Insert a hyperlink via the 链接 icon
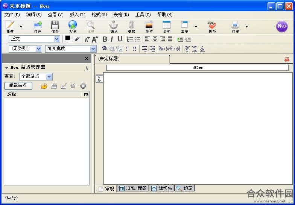 click(x=131, y=27)
